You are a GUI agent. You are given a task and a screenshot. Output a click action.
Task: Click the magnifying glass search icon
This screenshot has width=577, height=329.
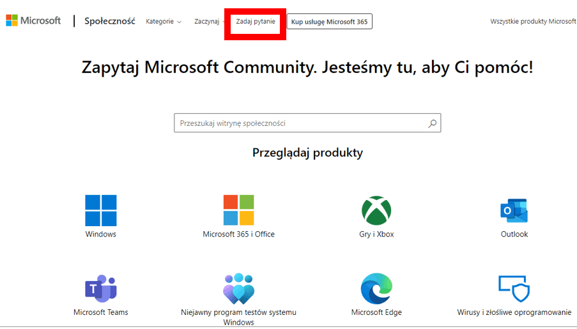433,123
